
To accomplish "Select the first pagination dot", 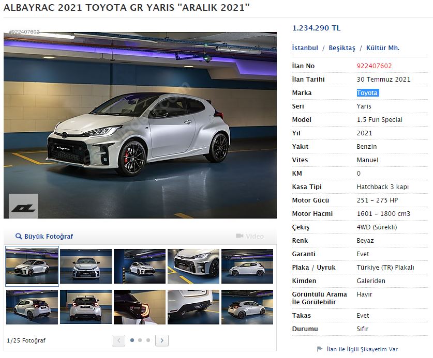I will 132,340.
